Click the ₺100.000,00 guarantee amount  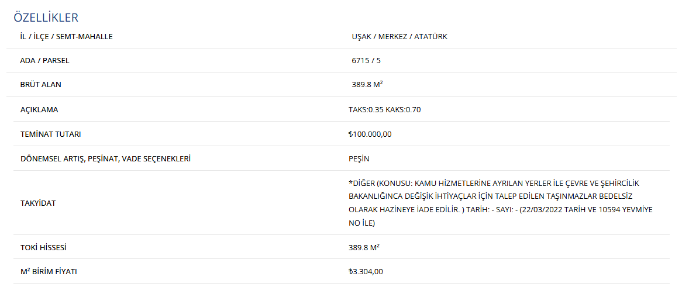370,134
